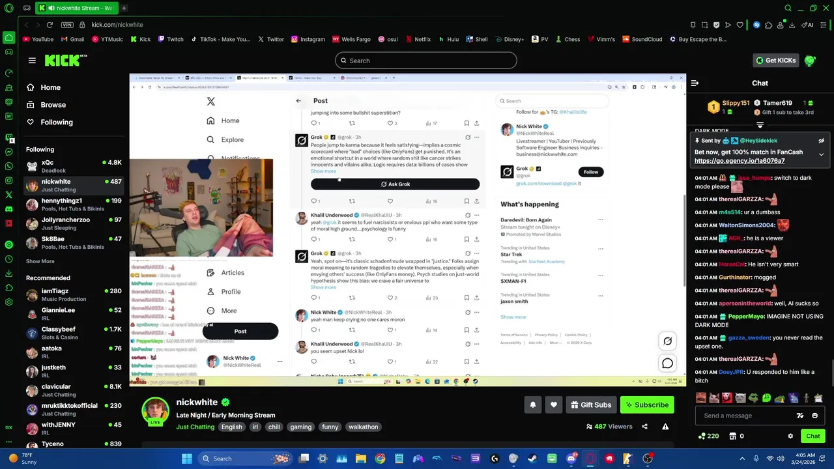The height and width of the screenshot is (469, 834).
Task: Click the notification bell under the stream
Action: (533, 405)
